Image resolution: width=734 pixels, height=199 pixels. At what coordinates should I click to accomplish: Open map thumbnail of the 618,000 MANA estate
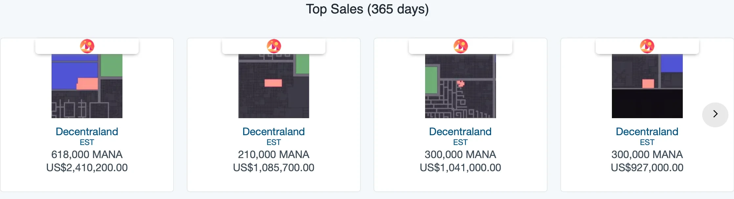pyautogui.click(x=87, y=86)
